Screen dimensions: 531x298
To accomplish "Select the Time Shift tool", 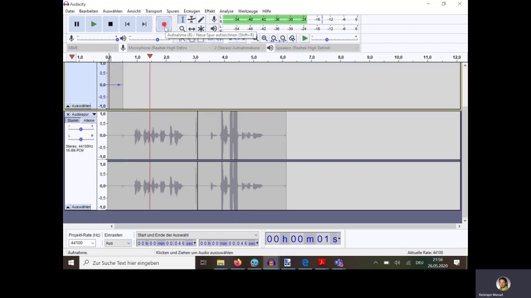I will 192,29.
